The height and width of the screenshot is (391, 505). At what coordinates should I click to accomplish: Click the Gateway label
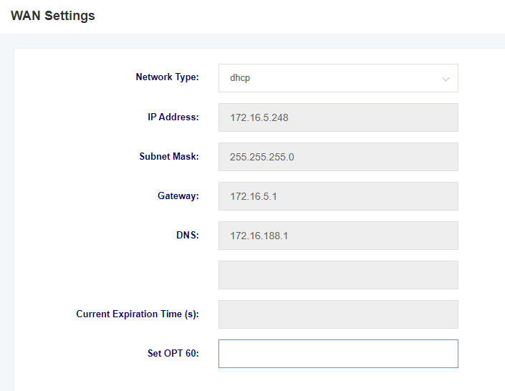click(x=178, y=195)
